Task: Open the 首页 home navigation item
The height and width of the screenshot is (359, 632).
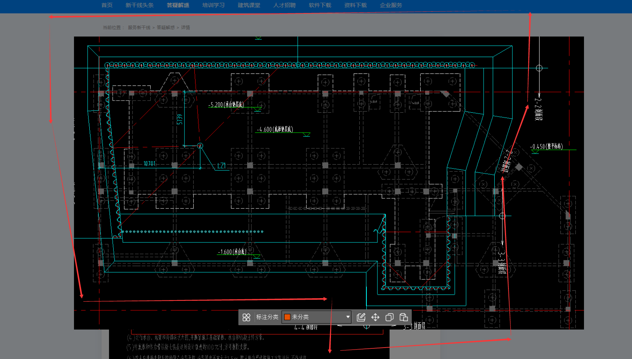Action: click(107, 5)
